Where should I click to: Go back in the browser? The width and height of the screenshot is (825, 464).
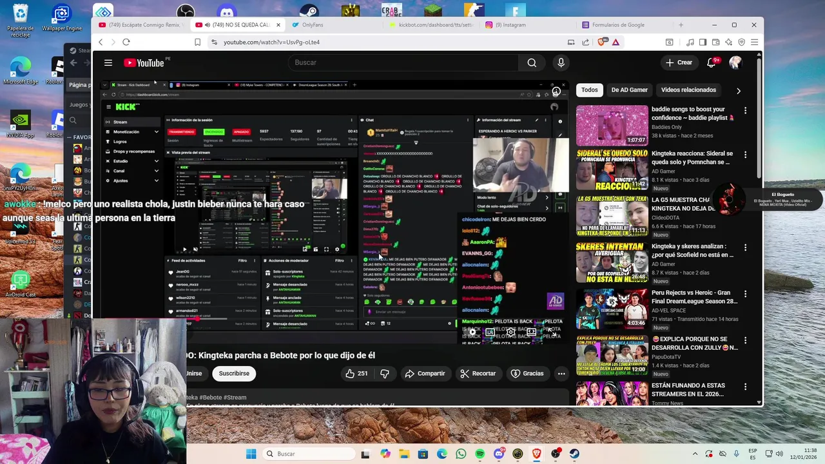pos(101,42)
